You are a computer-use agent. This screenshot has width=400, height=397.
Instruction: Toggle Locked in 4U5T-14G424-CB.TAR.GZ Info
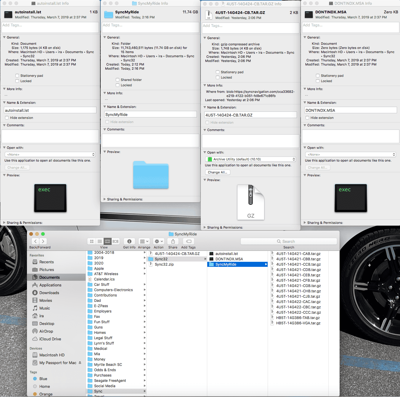[x=218, y=77]
